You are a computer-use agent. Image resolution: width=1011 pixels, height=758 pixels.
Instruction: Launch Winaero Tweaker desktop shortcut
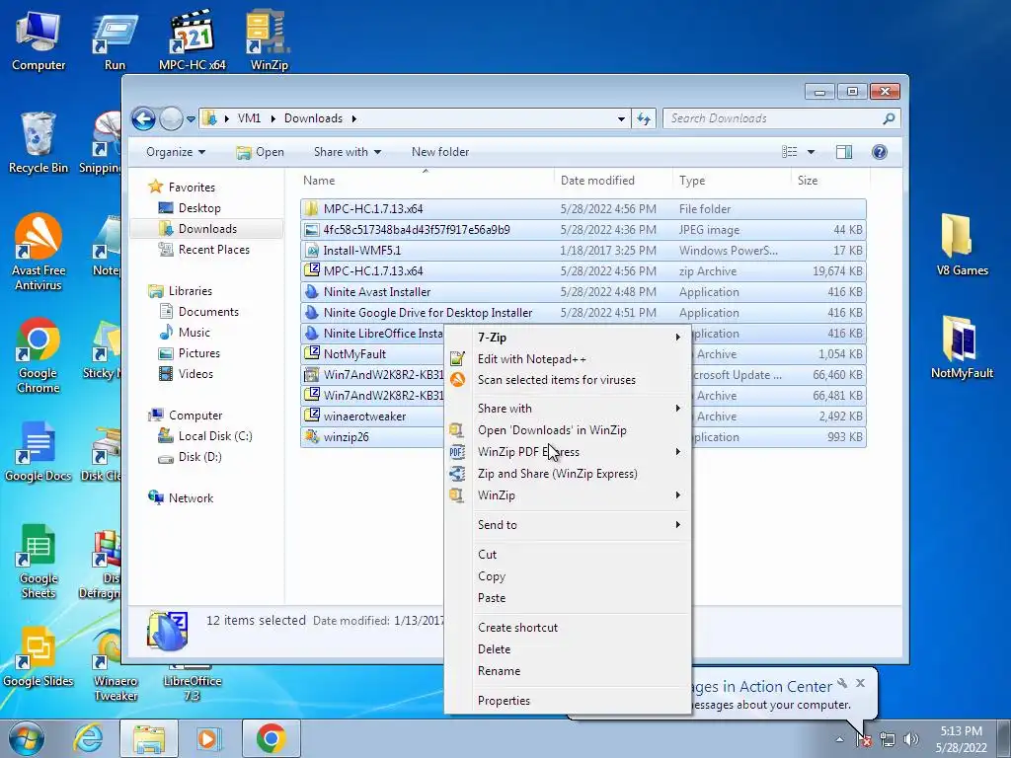[x=116, y=664]
